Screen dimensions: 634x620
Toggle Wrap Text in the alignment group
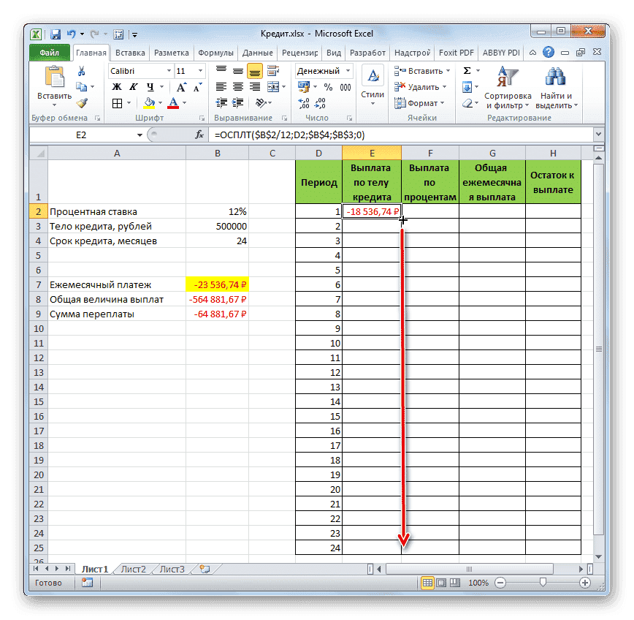(272, 71)
